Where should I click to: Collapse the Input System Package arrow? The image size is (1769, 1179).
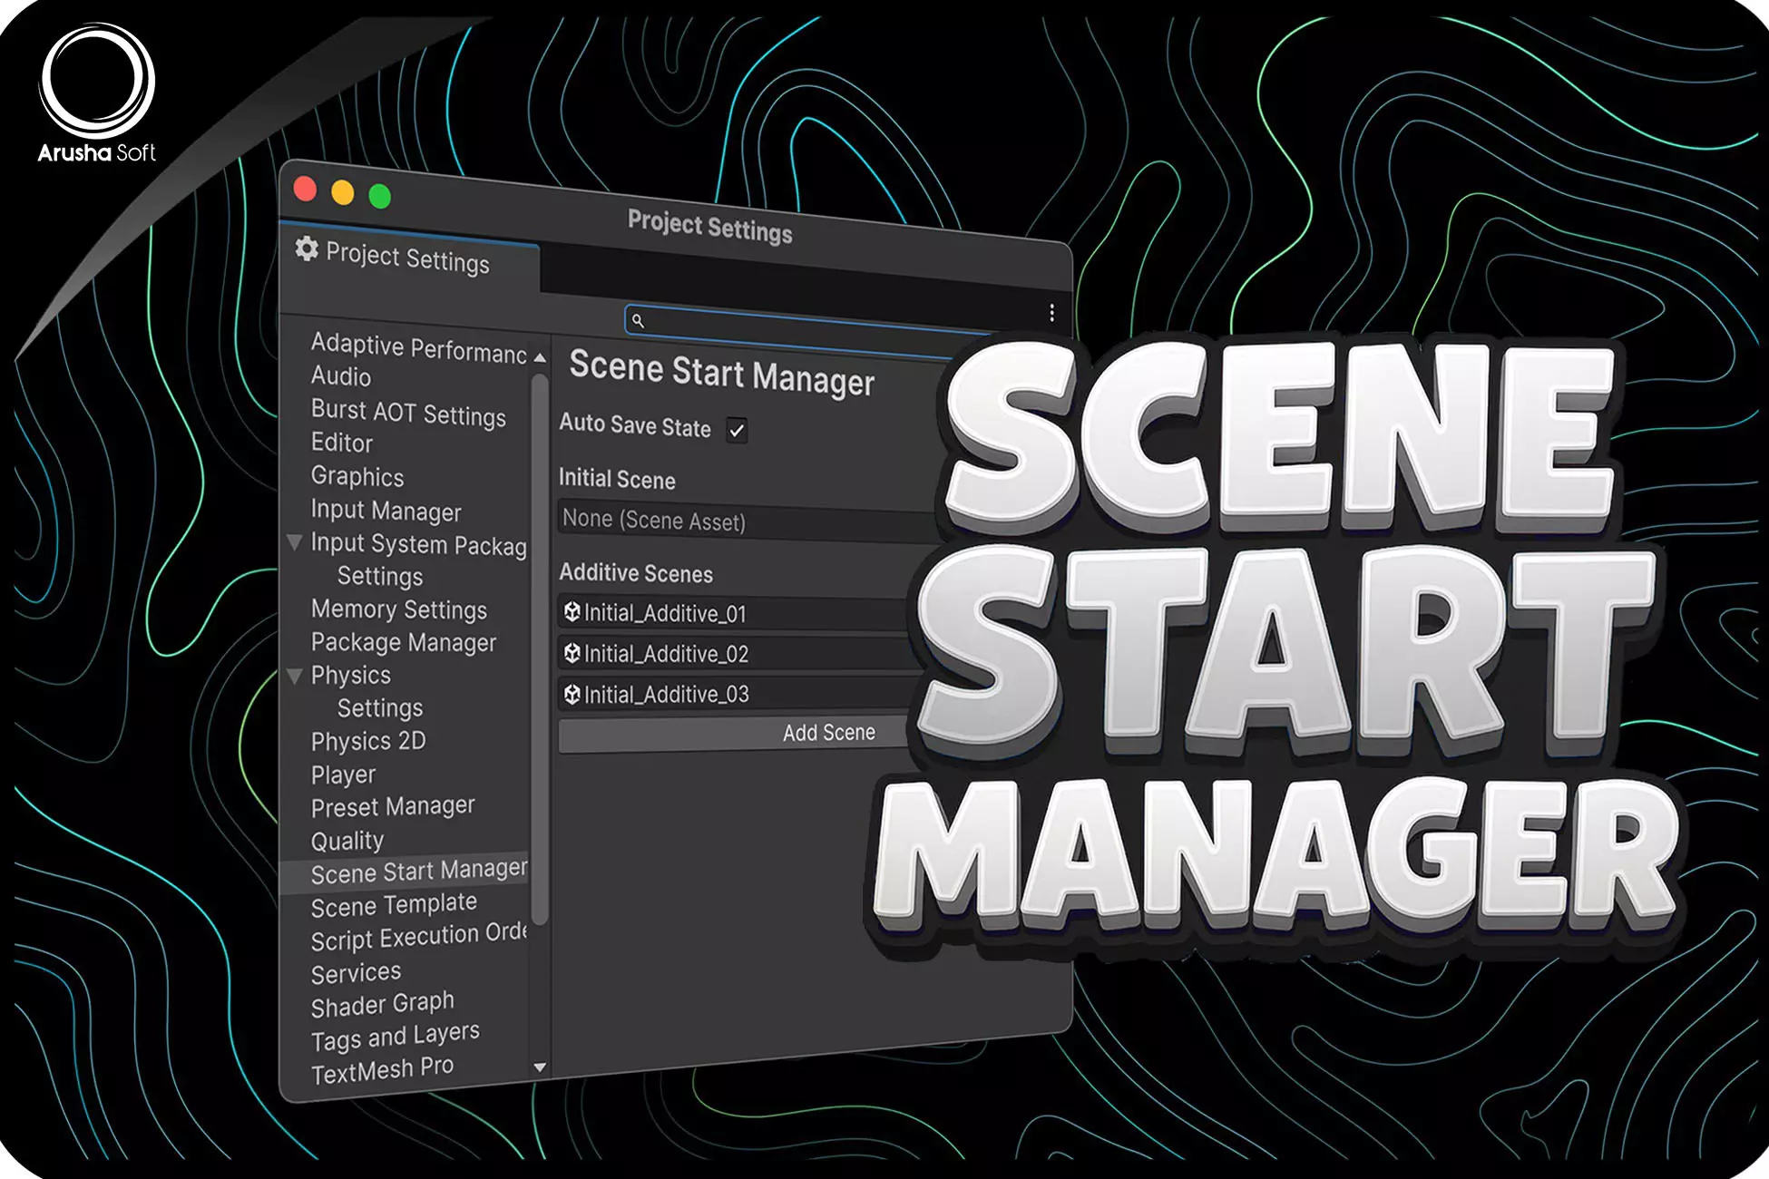294,542
